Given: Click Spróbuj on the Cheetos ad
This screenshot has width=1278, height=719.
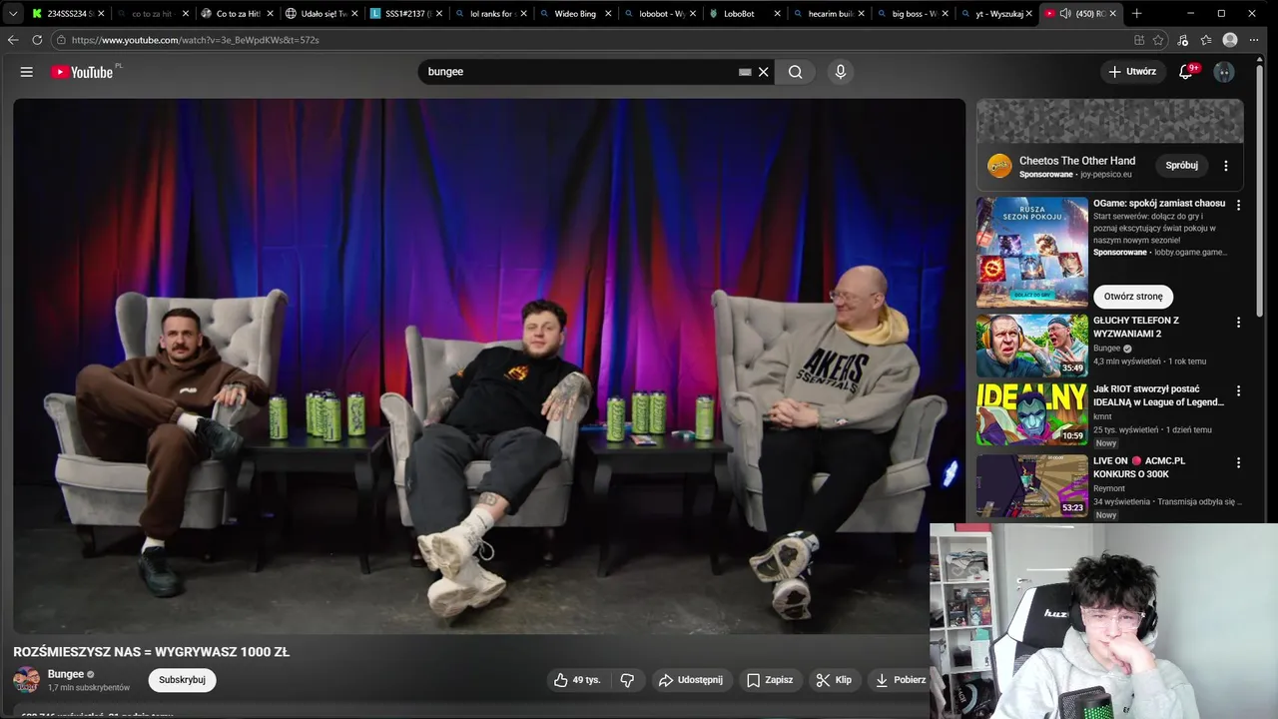Looking at the screenshot, I should (x=1182, y=166).
